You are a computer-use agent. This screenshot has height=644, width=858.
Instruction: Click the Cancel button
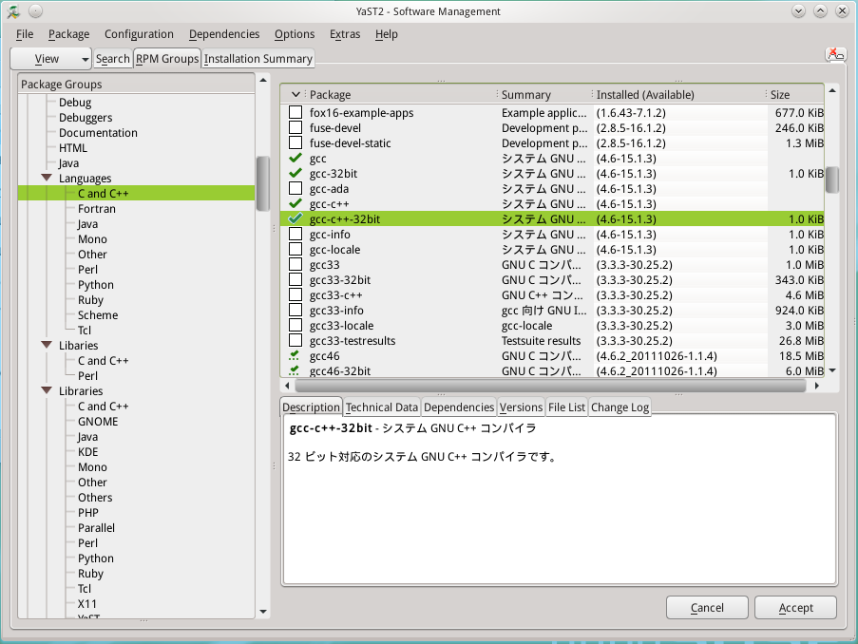pos(707,607)
